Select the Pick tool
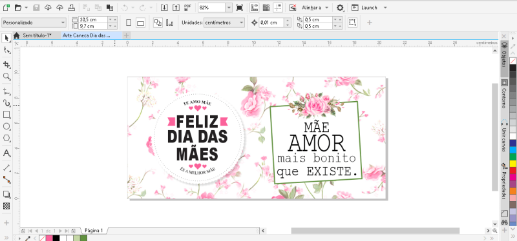 tap(6, 38)
